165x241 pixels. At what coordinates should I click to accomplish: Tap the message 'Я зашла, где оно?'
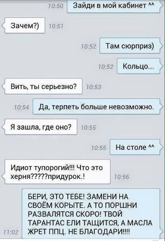pos(40,127)
